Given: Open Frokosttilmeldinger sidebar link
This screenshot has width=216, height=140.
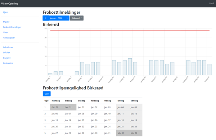Looking at the screenshot, I should [12, 27].
